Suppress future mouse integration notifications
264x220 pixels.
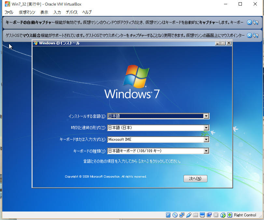256,35
